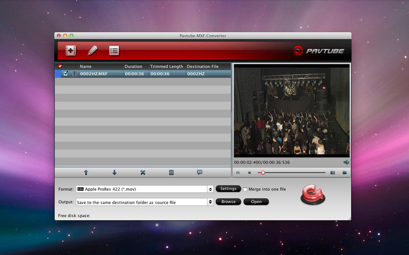Click the 00:00:02:400/00:00:36:536 timecode
This screenshot has height=255, width=409.
(262, 162)
